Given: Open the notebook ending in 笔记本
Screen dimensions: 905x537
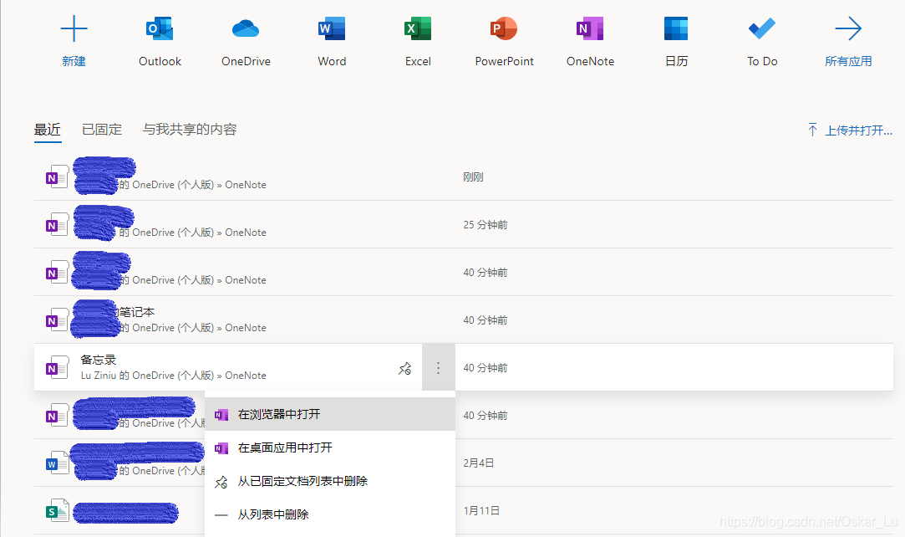Looking at the screenshot, I should coord(464,320).
